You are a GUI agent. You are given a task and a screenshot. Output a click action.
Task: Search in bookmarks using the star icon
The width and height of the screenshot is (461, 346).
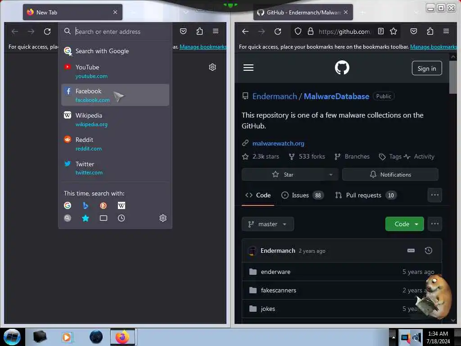click(x=85, y=218)
